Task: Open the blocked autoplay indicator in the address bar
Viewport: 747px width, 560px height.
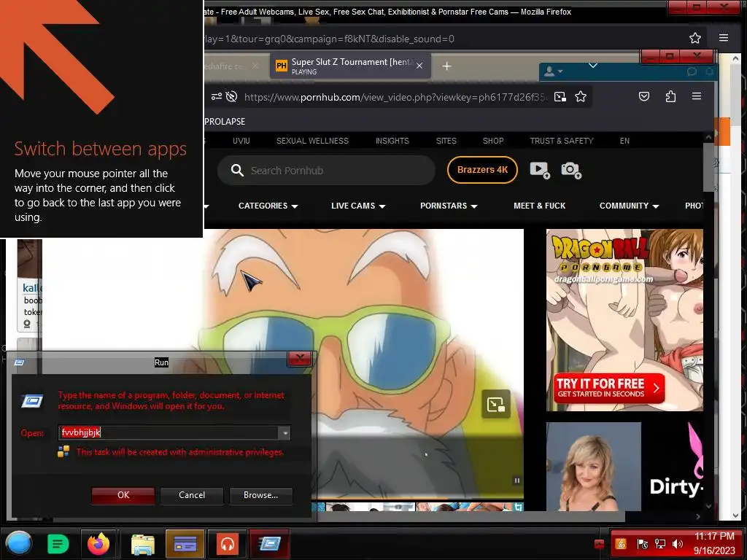Action: pyautogui.click(x=231, y=97)
